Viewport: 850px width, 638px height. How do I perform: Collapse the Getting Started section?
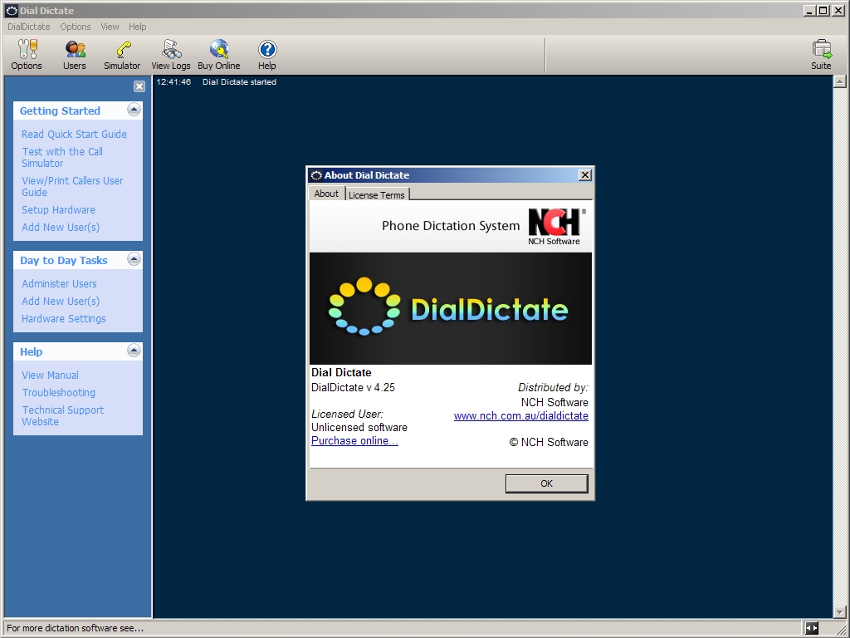tap(134, 110)
